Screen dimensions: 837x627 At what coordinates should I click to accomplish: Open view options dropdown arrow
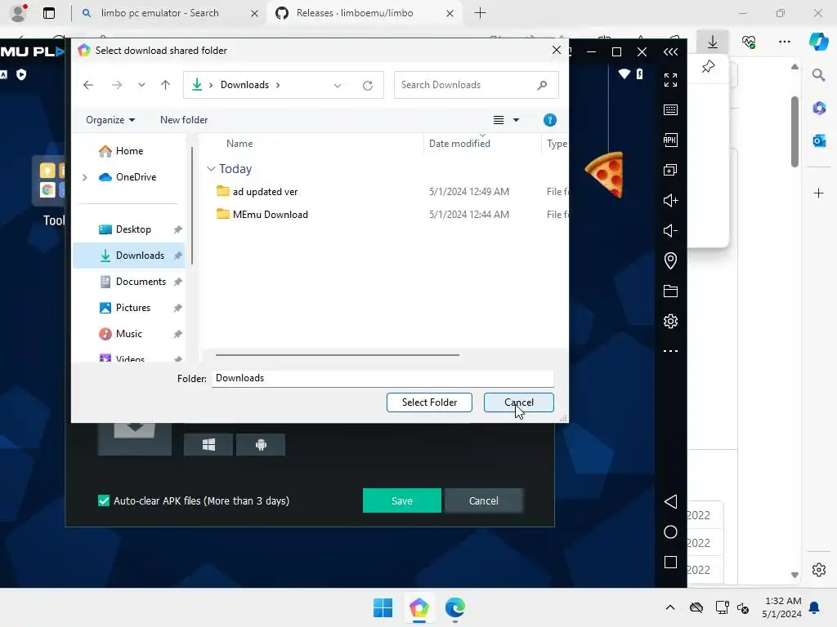517,120
